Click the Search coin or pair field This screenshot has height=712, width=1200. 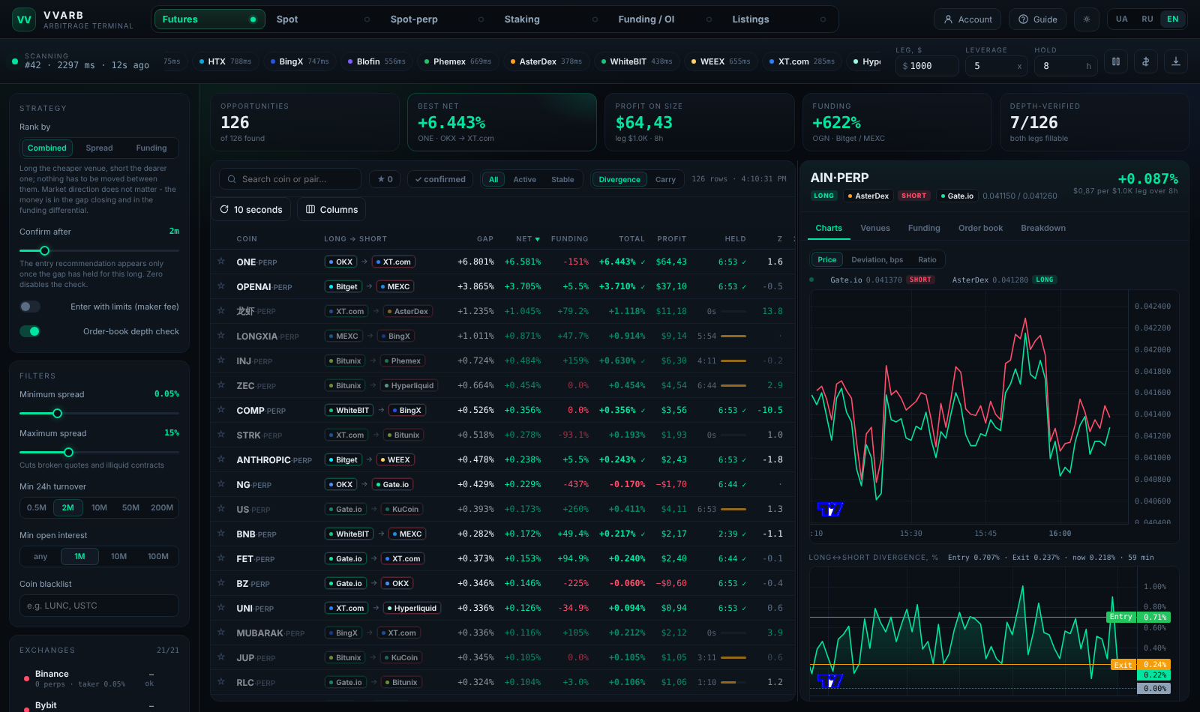pos(289,179)
